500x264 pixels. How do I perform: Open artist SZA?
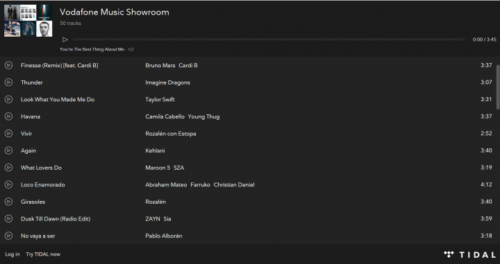click(179, 168)
